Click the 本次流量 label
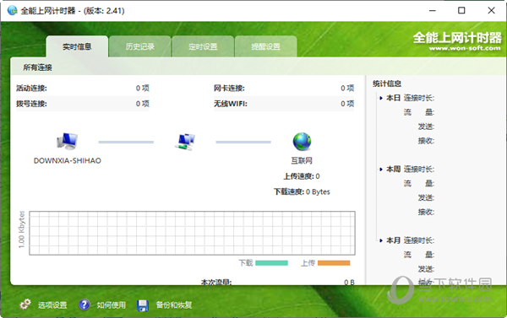507x318 pixels. tap(216, 283)
